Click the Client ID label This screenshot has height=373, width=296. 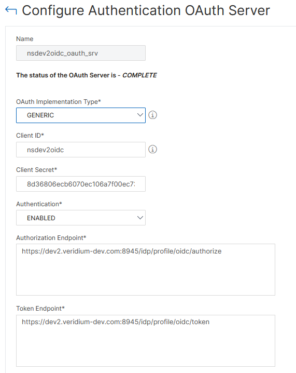point(30,136)
